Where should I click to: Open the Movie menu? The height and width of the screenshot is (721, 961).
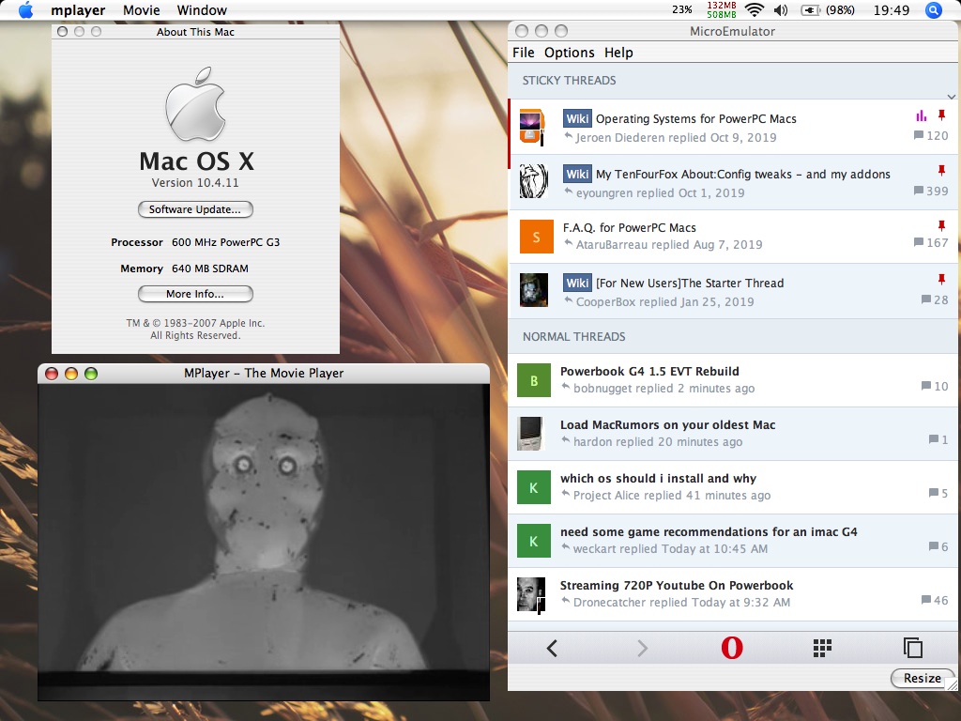pos(141,10)
